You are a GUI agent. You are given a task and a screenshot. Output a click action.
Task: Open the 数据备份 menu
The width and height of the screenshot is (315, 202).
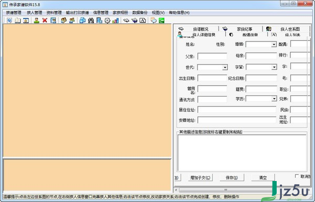click(140, 13)
